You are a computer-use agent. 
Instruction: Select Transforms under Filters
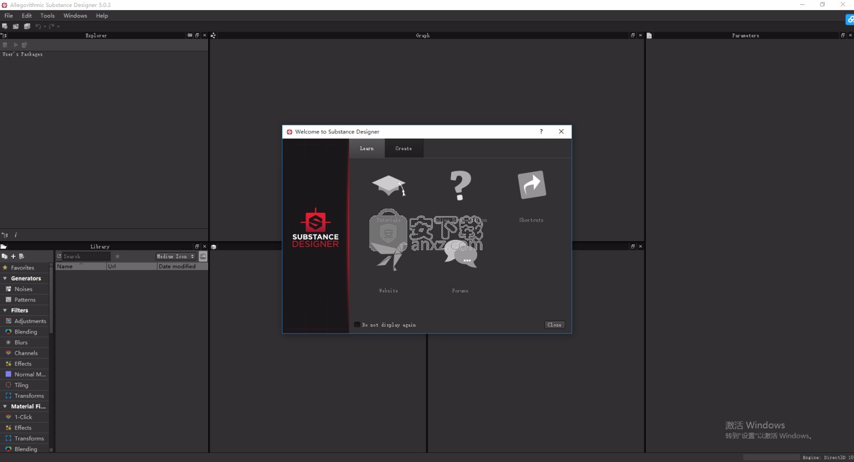(24, 396)
